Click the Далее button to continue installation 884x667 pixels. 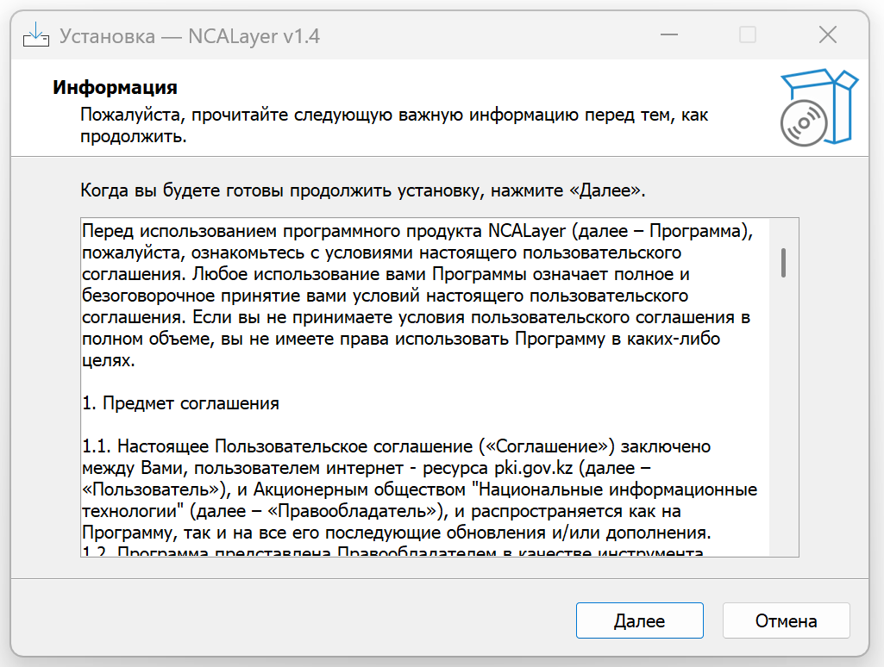coord(639,620)
